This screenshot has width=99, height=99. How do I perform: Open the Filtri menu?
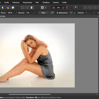pyautogui.click(x=37, y=2)
